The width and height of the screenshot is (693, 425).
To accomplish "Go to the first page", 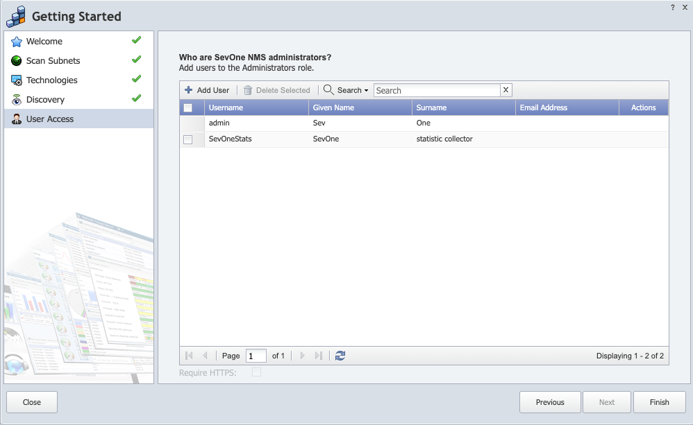I will (189, 356).
